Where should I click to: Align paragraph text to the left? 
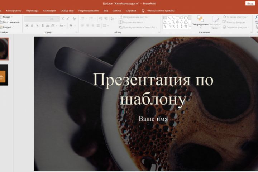[82, 25]
